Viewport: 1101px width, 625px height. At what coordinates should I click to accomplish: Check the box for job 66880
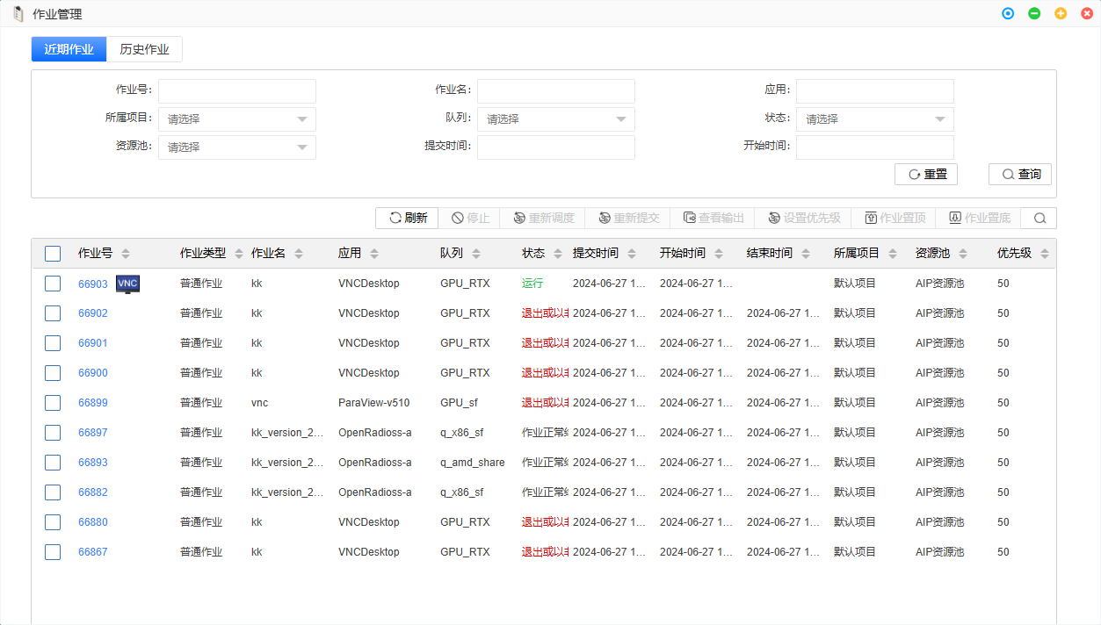[53, 522]
